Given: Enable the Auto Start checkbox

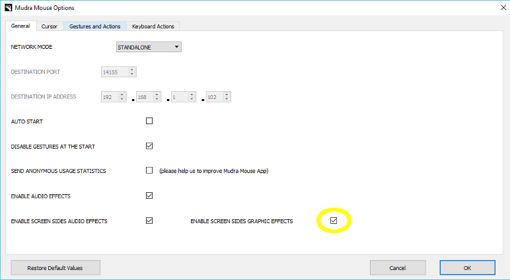Looking at the screenshot, I should [x=149, y=121].
